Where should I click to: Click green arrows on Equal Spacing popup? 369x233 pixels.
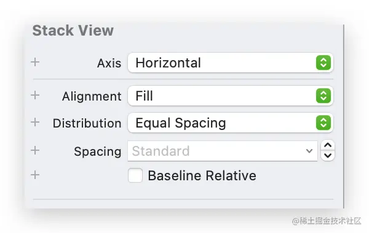coord(323,123)
